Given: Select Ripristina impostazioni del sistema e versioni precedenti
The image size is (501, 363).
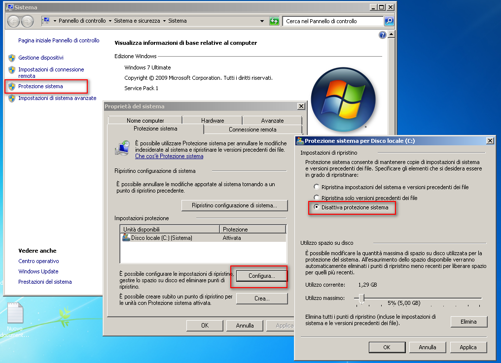Looking at the screenshot, I should (316, 187).
